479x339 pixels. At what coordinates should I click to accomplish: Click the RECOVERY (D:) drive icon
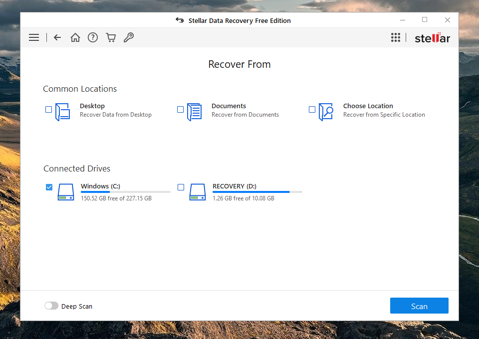click(x=197, y=192)
